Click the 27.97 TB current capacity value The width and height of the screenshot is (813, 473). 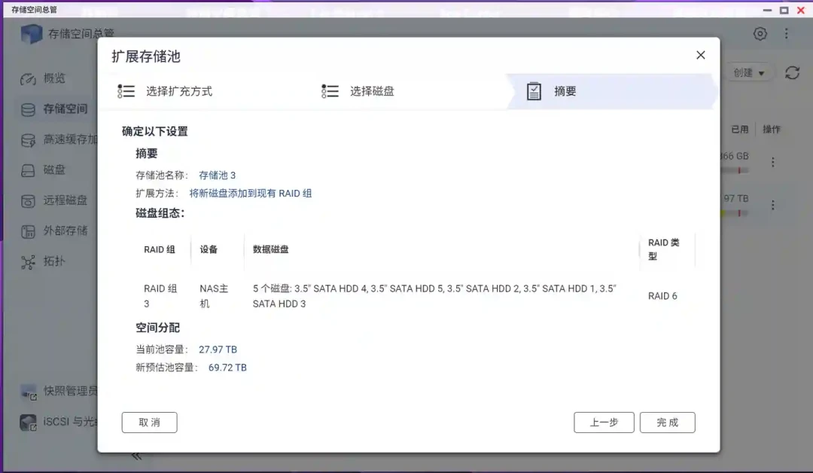pos(218,349)
